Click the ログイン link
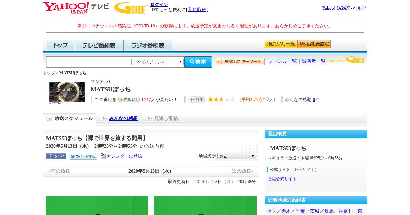410x215 pixels. tap(159, 4)
